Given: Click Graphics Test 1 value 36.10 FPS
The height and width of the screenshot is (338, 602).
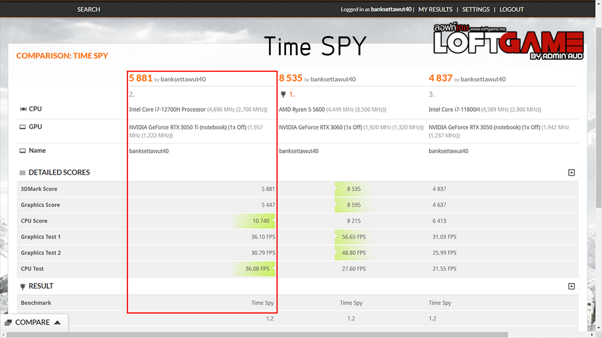Looking at the screenshot, I should point(263,237).
